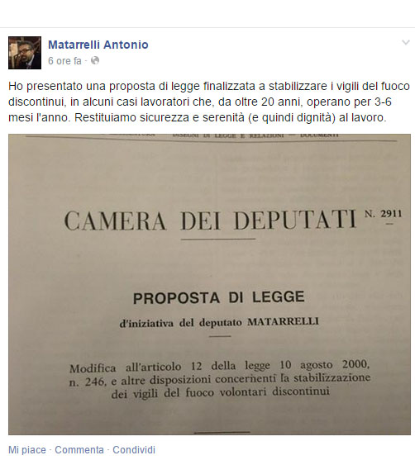Click the 'Modifica all'articolo 12' paragraph
Viewport: 415px width, 460px height.
pyautogui.click(x=219, y=379)
